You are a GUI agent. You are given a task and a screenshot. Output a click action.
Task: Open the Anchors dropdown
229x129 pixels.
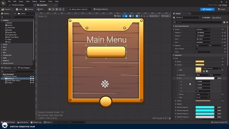click(203, 29)
